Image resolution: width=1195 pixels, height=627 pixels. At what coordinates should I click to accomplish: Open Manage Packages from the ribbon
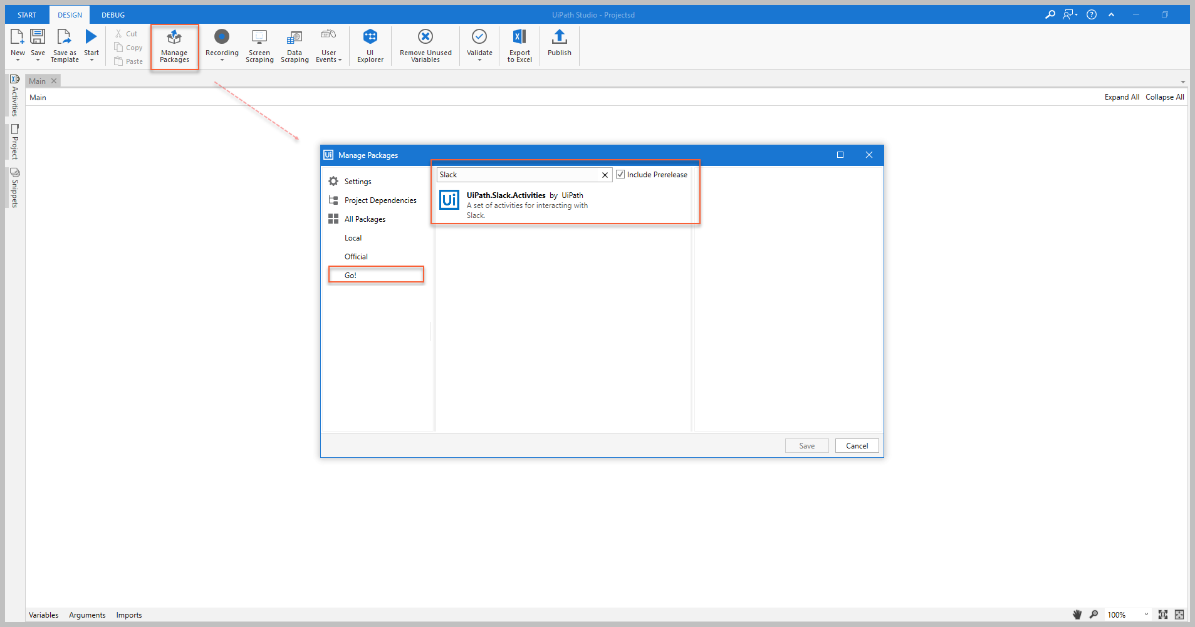(174, 46)
